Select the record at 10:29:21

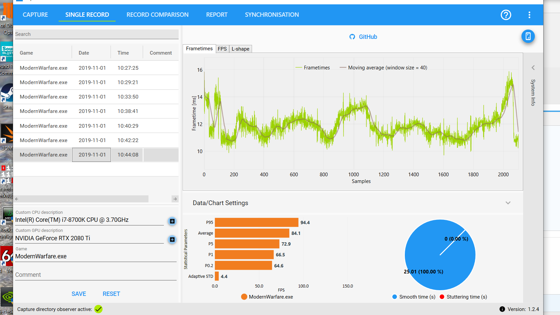97,82
